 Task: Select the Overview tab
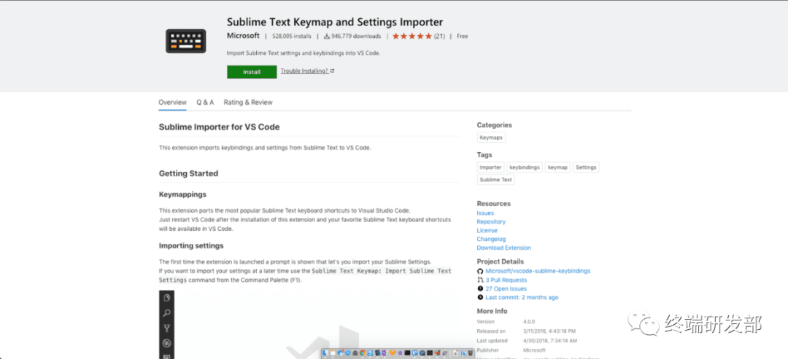tap(173, 103)
